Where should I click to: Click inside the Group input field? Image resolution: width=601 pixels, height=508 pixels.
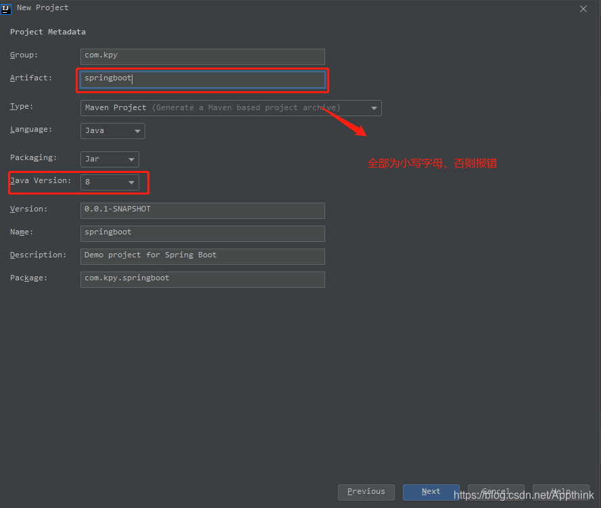pos(202,56)
